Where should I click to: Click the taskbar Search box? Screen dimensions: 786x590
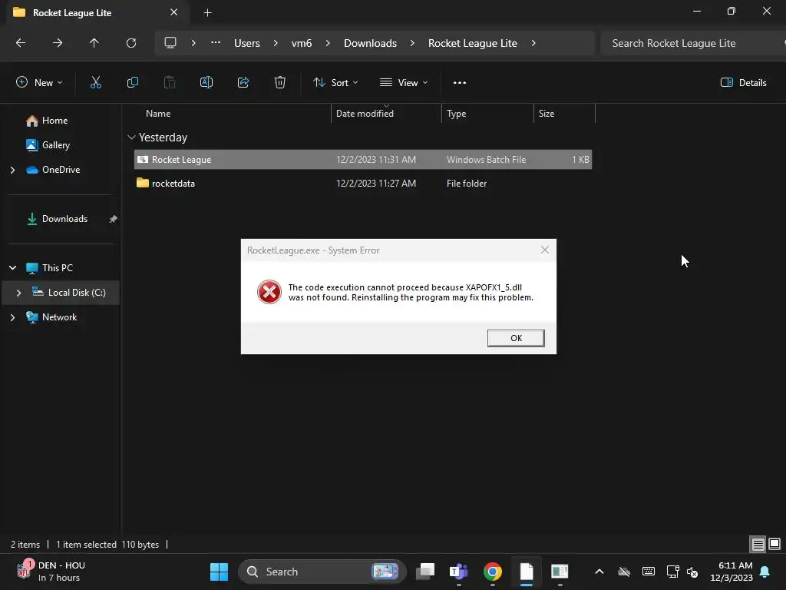[x=322, y=572]
